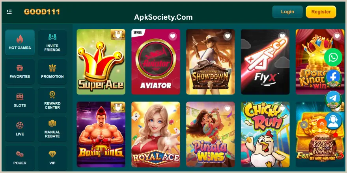Open the FlyX game tile
Viewport: 347px width, 173px height.
tap(265, 62)
